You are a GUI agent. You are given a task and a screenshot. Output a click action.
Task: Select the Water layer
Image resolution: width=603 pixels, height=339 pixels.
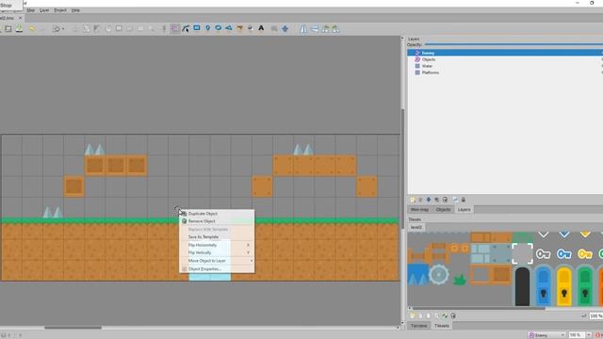[505, 66]
